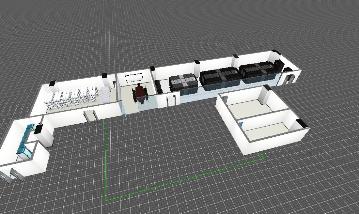Click the light gray cabinet beside white racks
Screen dimensions: 359x214
coord(105,94)
